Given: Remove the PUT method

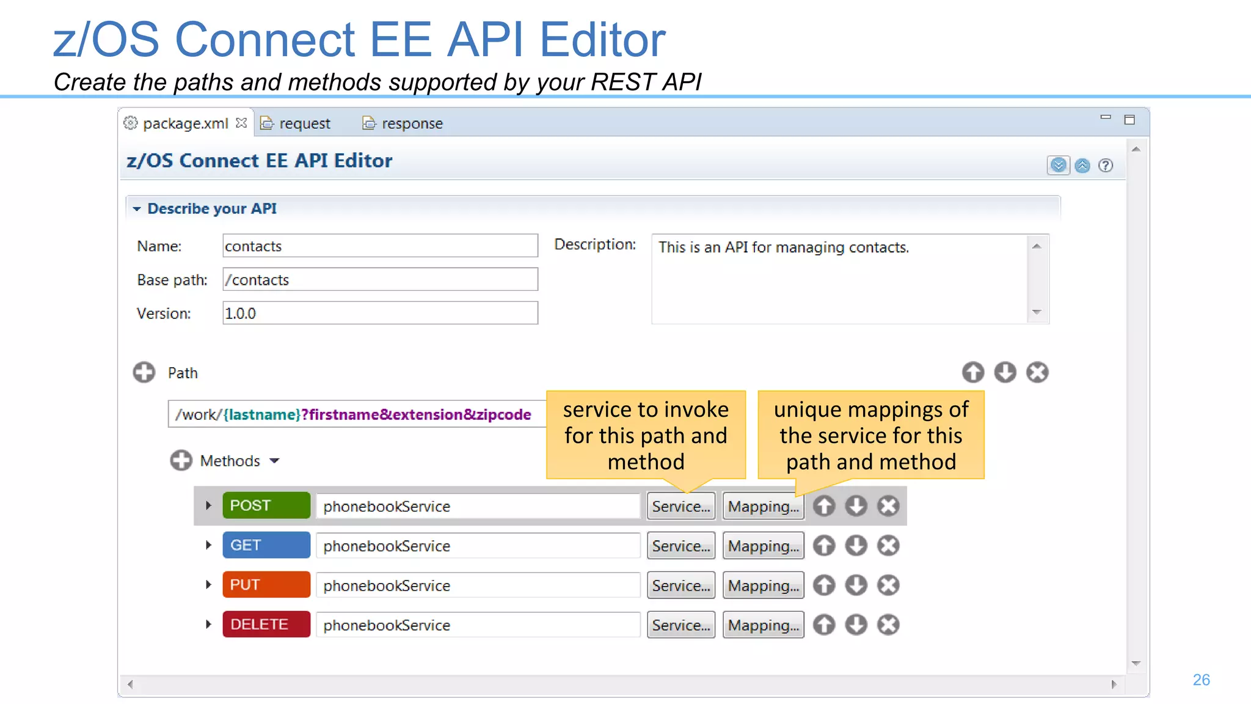Looking at the screenshot, I should (x=888, y=585).
